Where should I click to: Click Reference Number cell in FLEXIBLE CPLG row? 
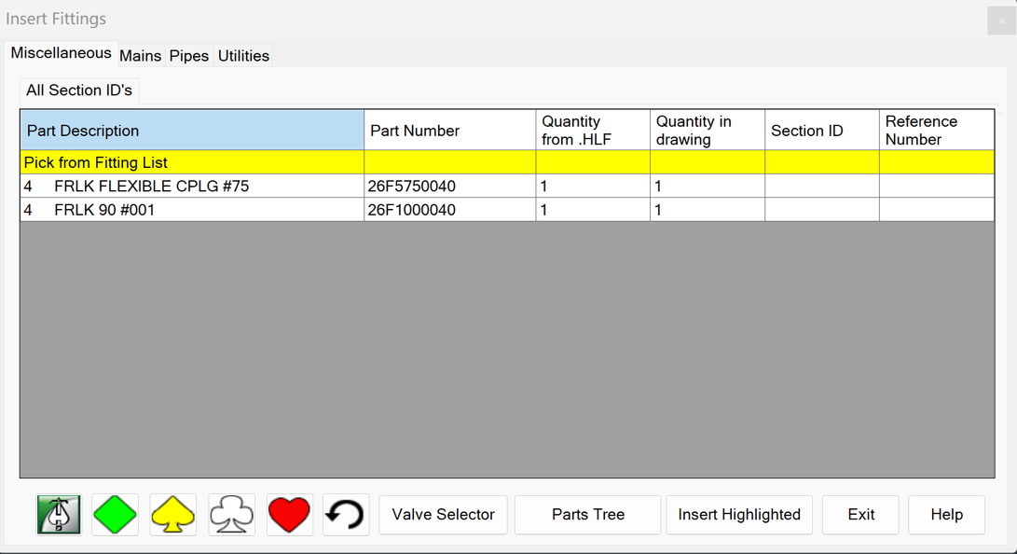(937, 187)
